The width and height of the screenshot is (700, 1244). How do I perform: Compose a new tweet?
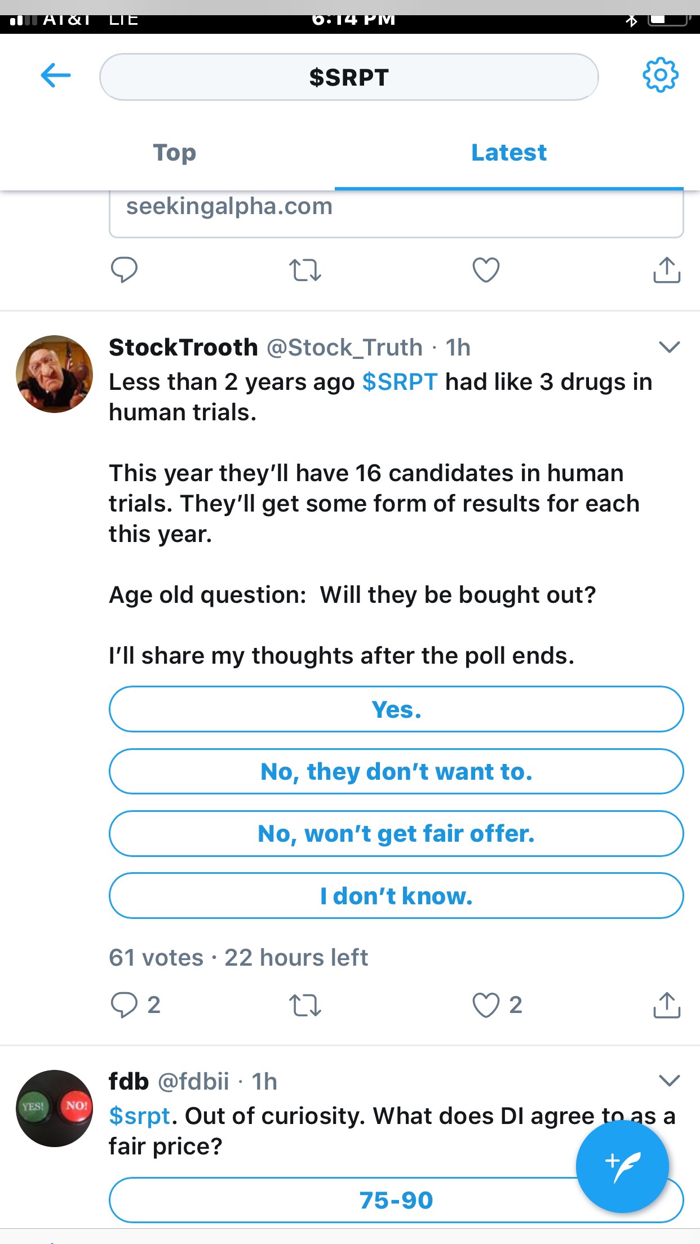pyautogui.click(x=622, y=1166)
